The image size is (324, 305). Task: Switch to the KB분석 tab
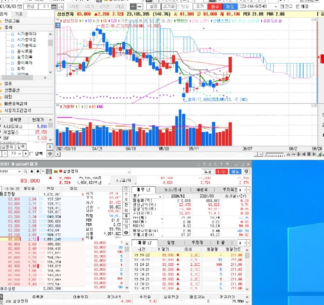(x=202, y=190)
